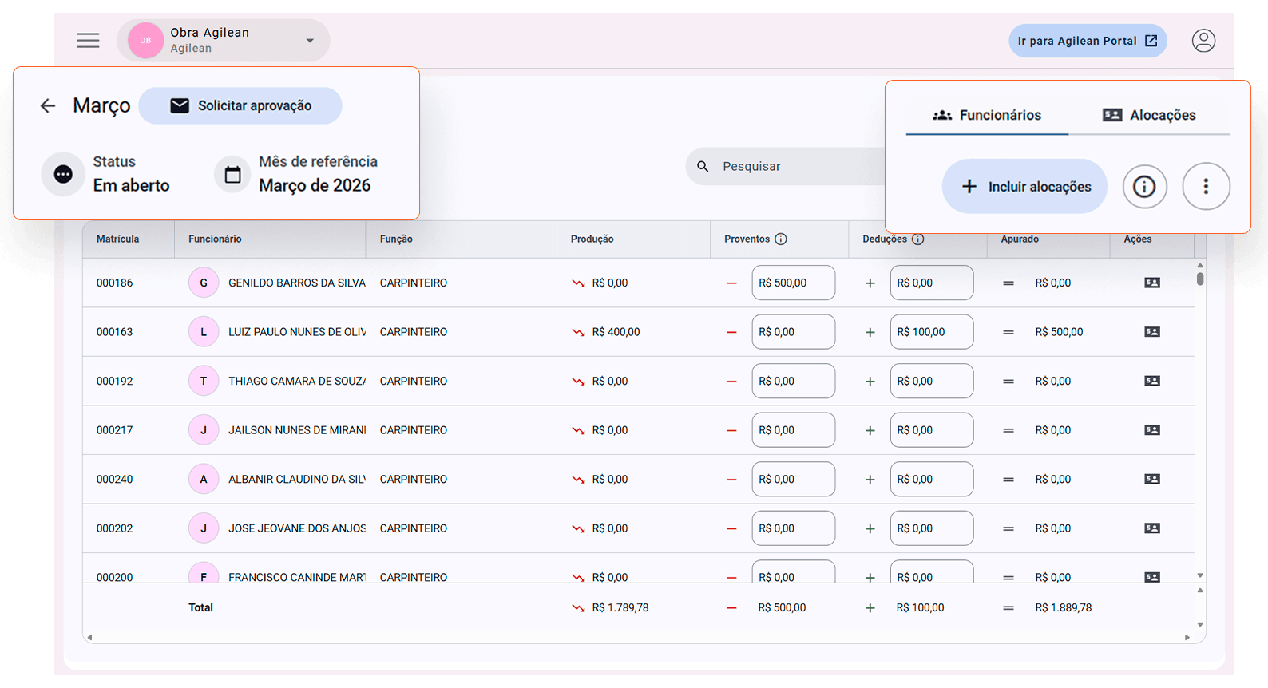
Task: Click avatar L of LUIZ PAULO
Action: click(204, 332)
